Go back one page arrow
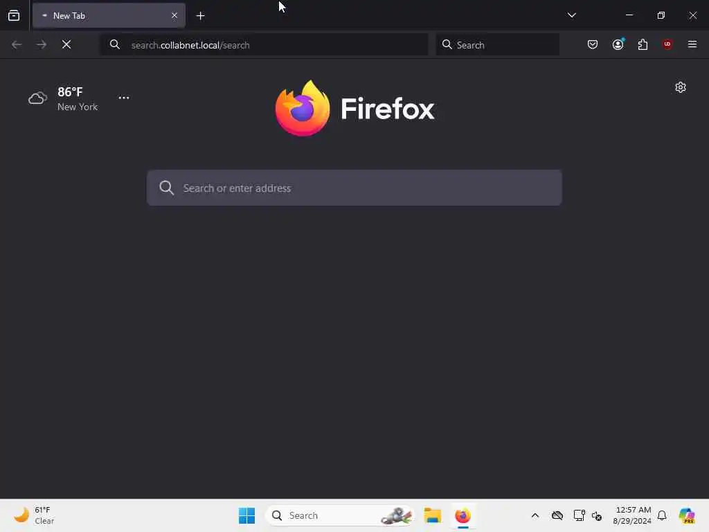The width and height of the screenshot is (709, 532). pos(17,44)
